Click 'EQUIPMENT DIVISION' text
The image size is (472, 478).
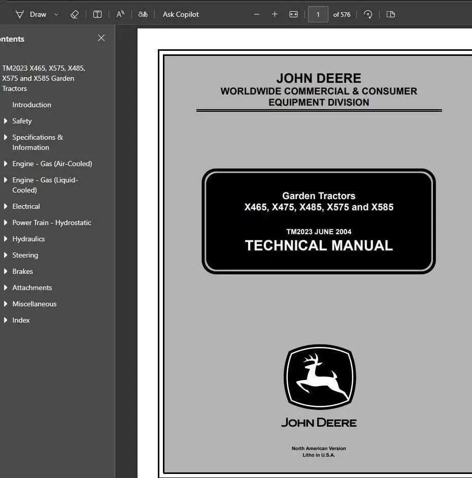319,103
